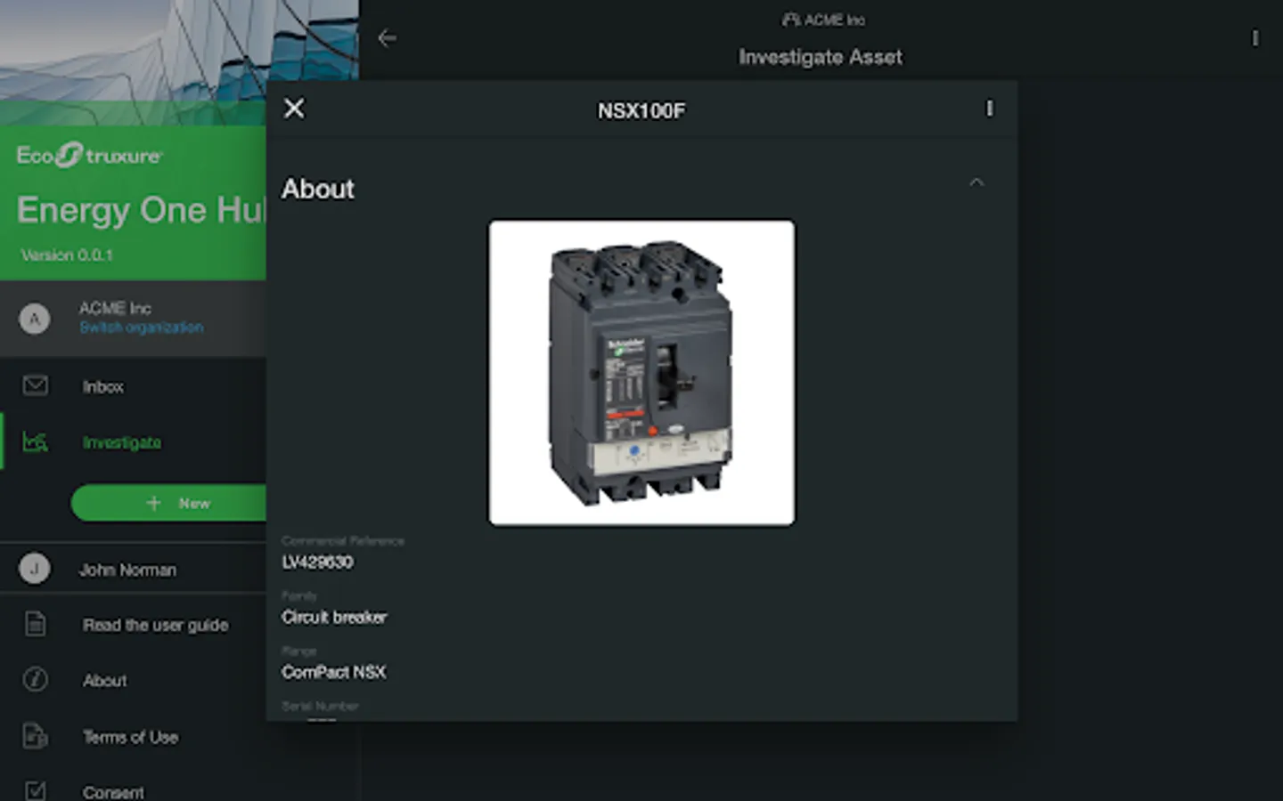Image resolution: width=1283 pixels, height=801 pixels.
Task: Open Investigate Asset overflow menu
Action: pyautogui.click(x=1254, y=38)
